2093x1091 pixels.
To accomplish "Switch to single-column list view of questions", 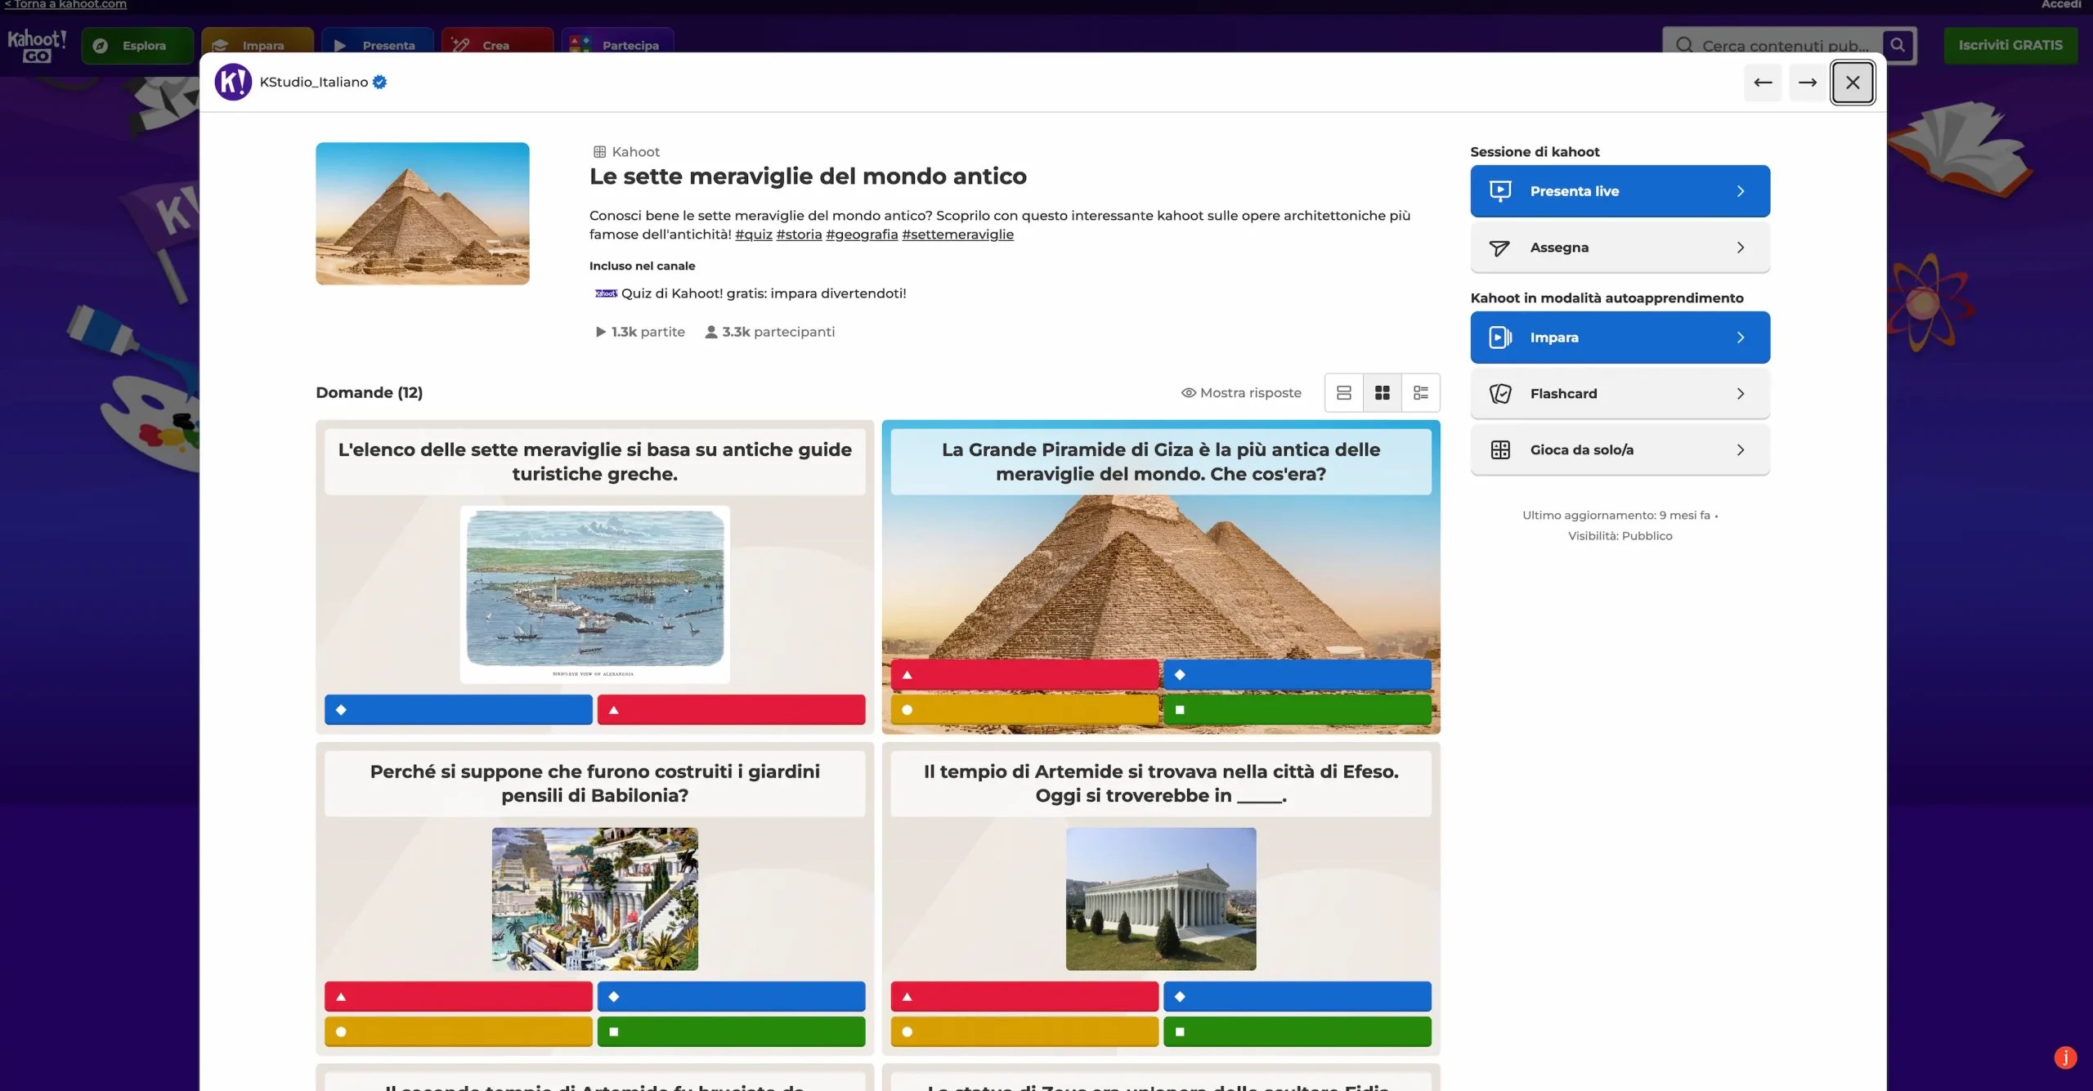I will pyautogui.click(x=1343, y=393).
